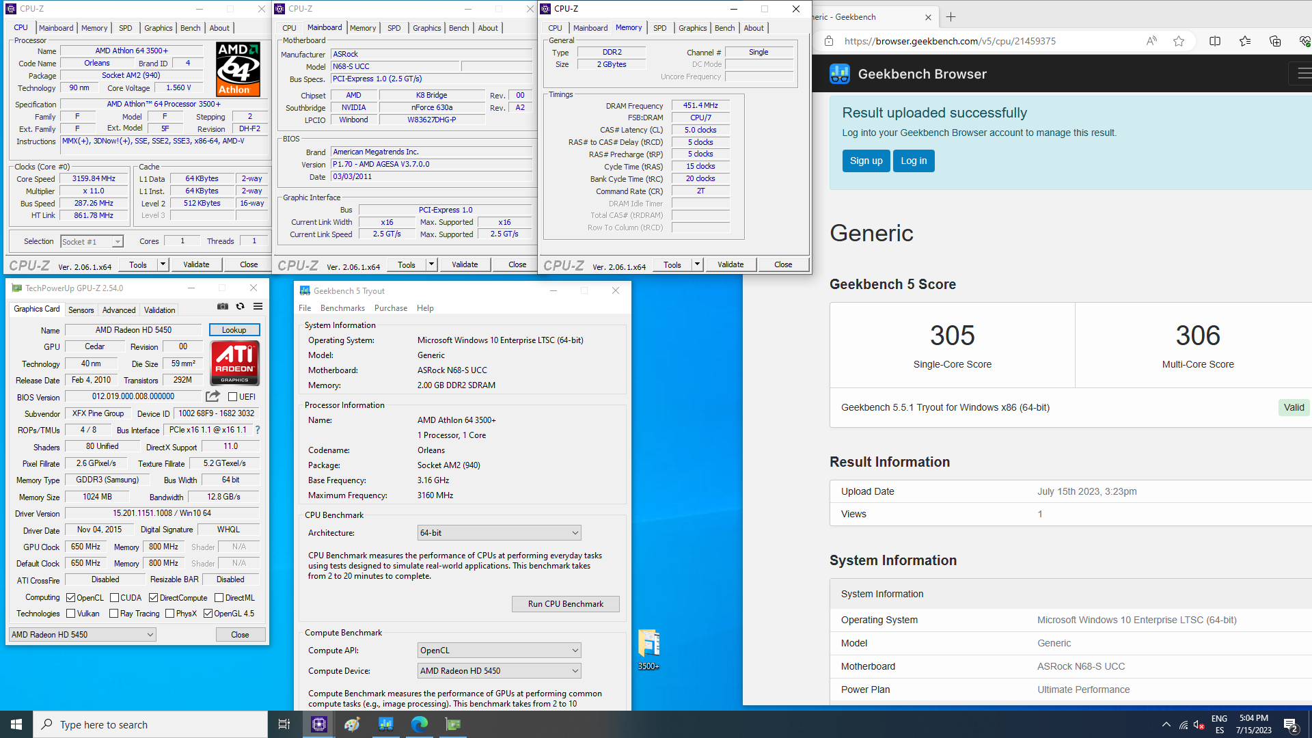Toggle Vulkan checkbox
This screenshot has width=1312, height=738.
pyautogui.click(x=70, y=614)
